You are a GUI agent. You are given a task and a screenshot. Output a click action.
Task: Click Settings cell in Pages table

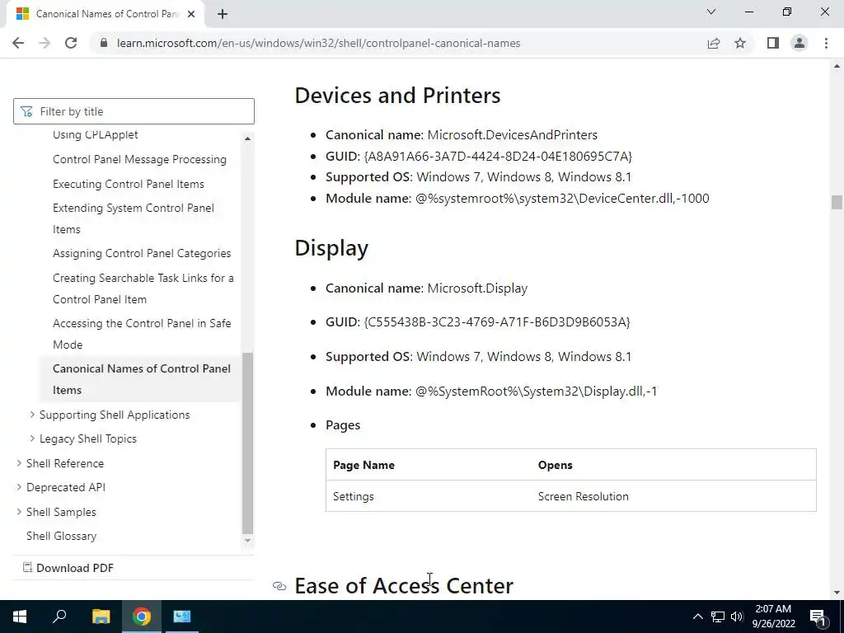tap(353, 496)
